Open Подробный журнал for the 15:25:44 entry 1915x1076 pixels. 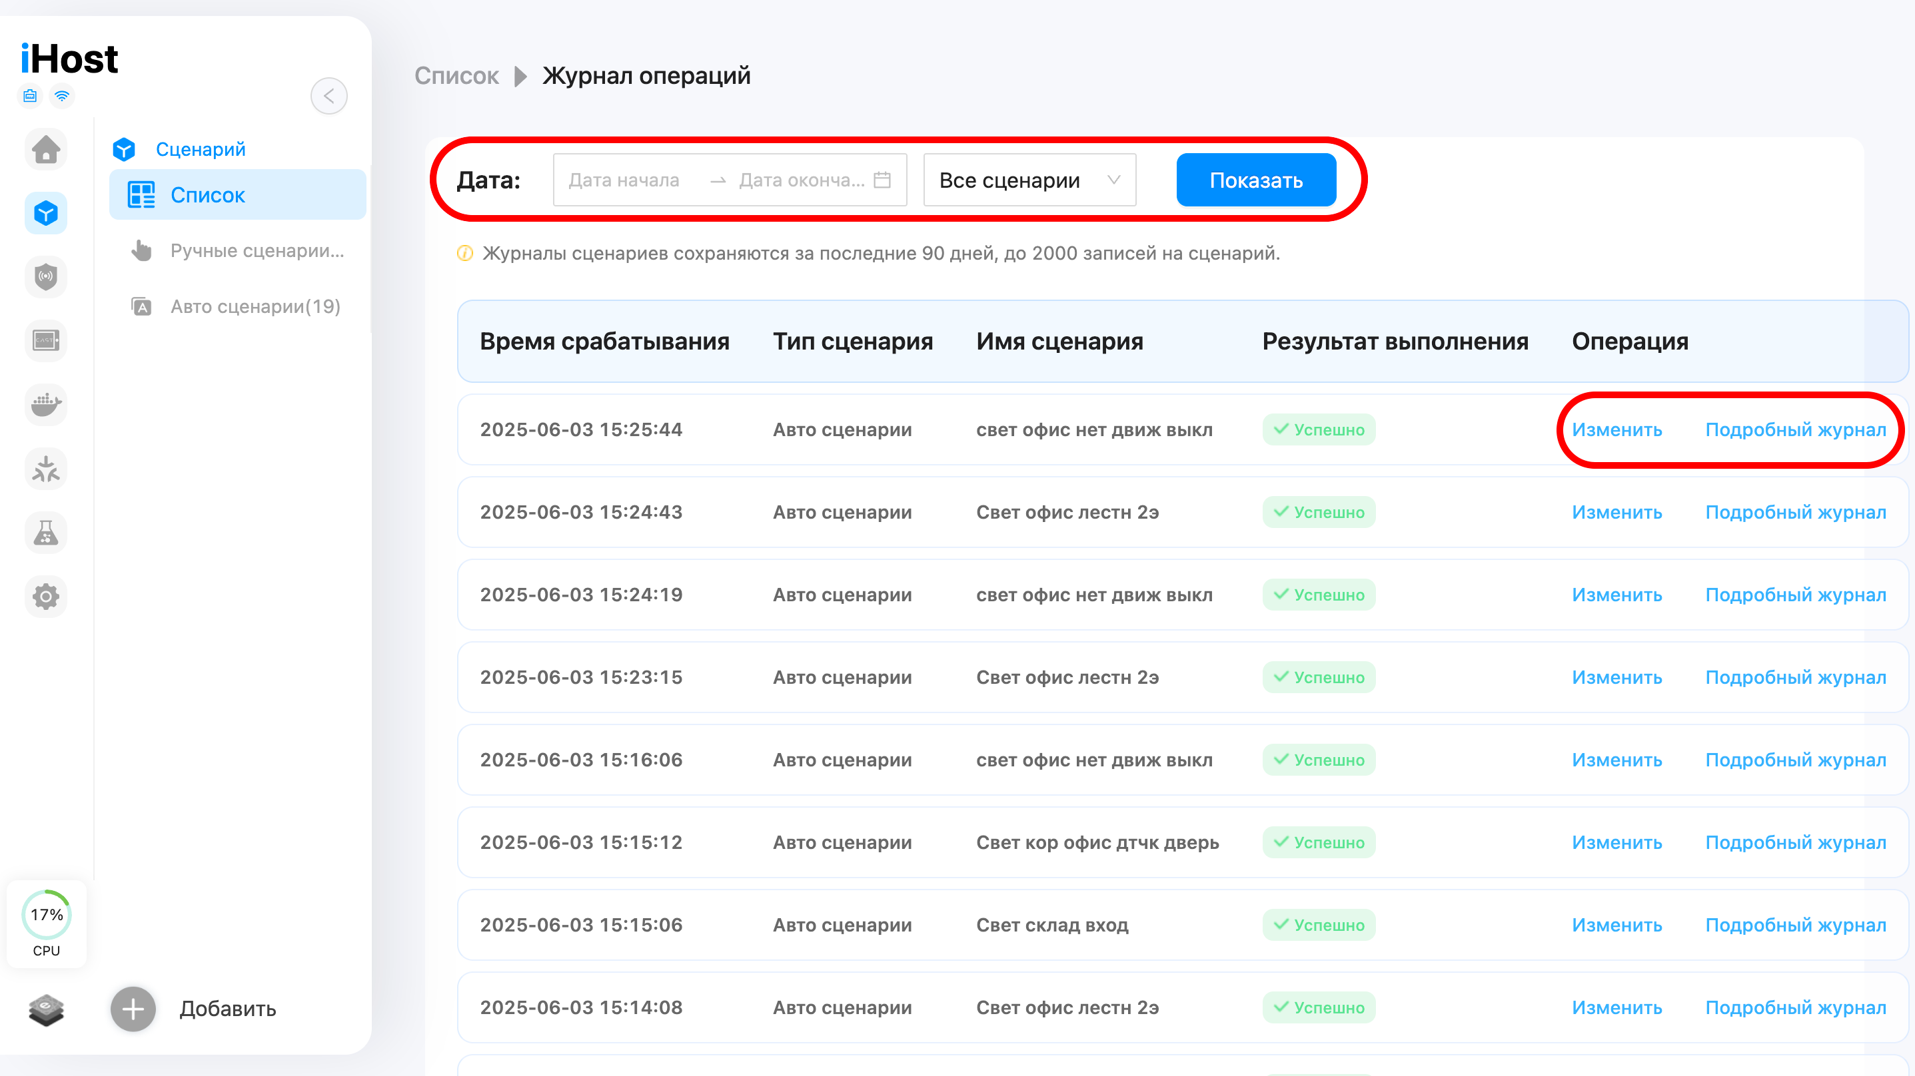point(1795,430)
